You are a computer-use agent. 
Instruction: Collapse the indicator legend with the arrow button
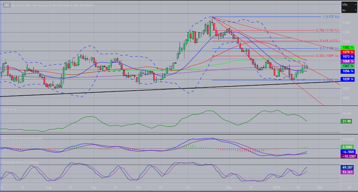(6, 5)
